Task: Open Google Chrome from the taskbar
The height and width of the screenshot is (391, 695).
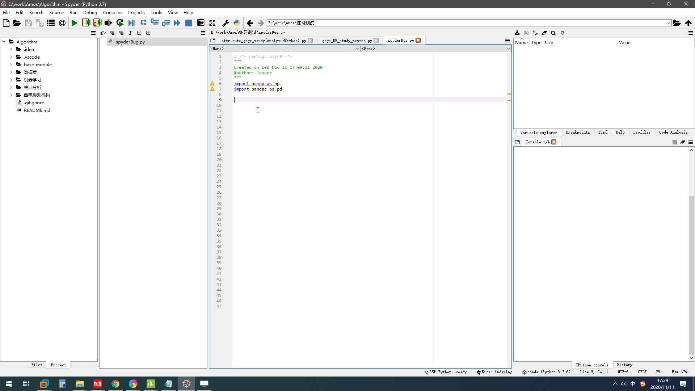Action: (115, 384)
